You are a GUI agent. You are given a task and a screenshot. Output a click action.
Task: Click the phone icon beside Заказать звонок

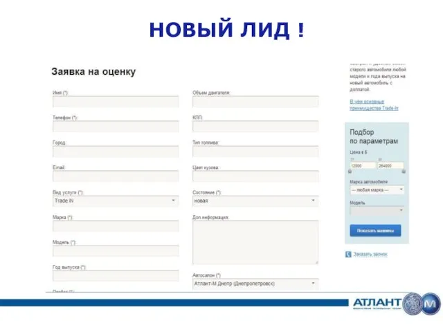[348, 255]
